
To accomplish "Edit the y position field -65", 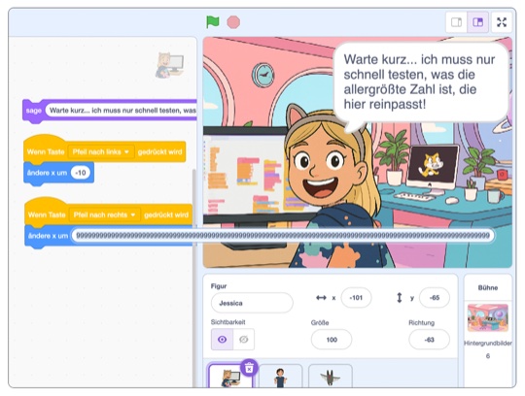I will point(435,297).
